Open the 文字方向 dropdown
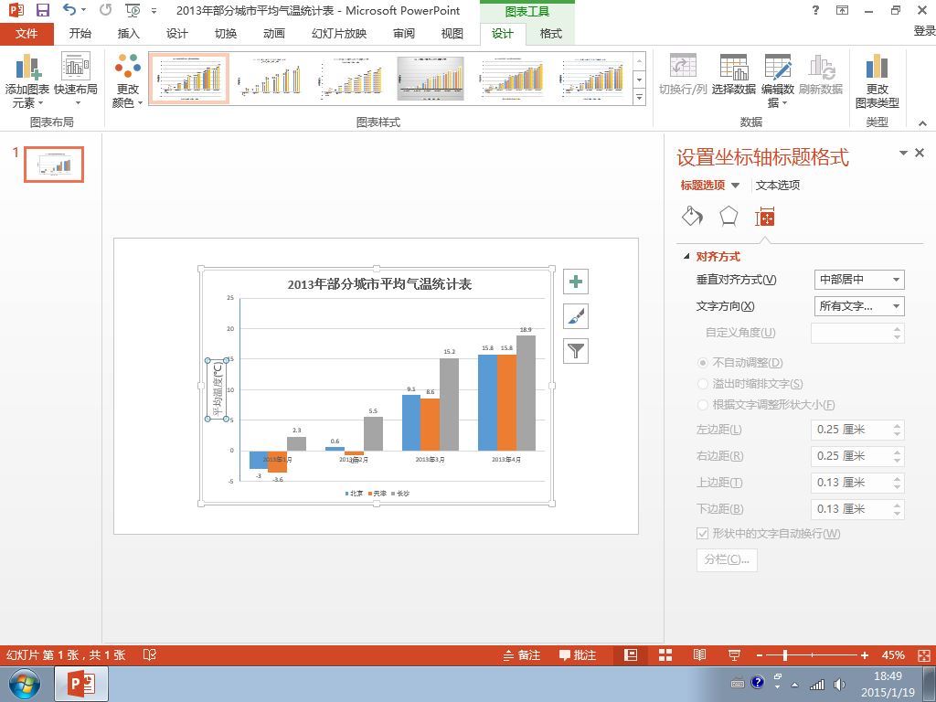This screenshot has height=702, width=936. coord(859,306)
